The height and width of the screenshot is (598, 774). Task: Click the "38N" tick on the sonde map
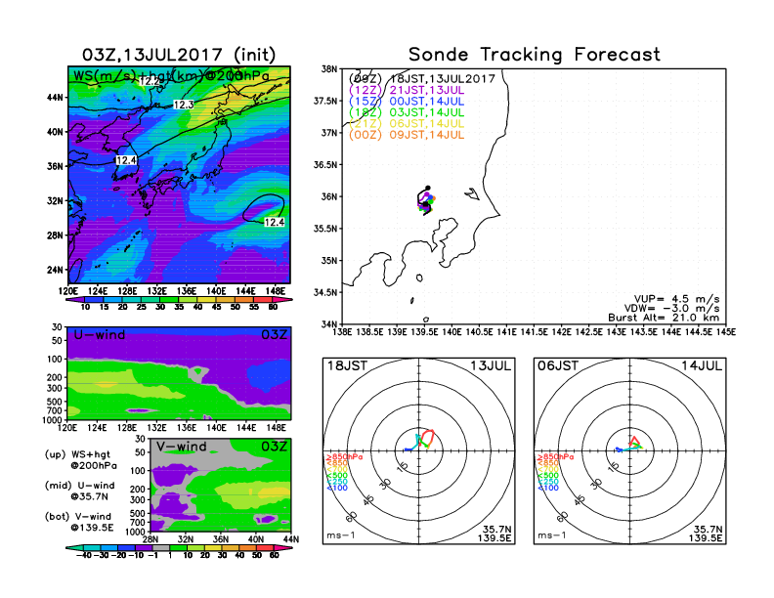click(x=329, y=69)
